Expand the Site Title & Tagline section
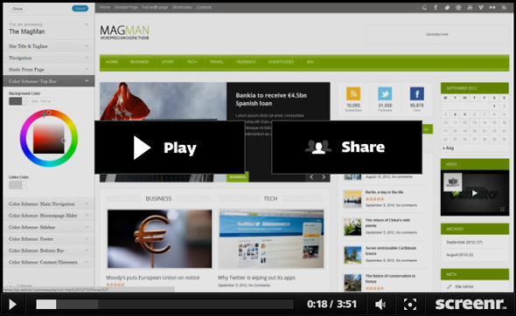This screenshot has width=516, height=316. click(49, 46)
